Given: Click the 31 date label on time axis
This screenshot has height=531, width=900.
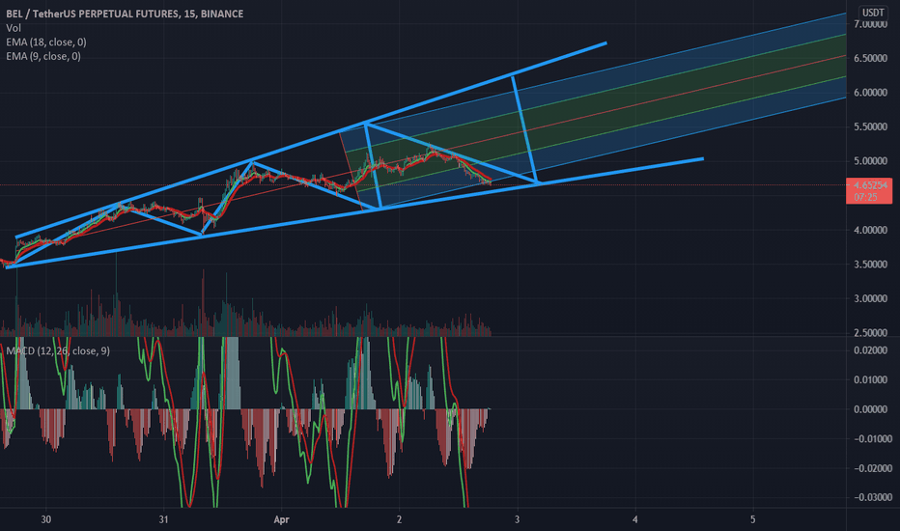Looking at the screenshot, I should [x=163, y=519].
